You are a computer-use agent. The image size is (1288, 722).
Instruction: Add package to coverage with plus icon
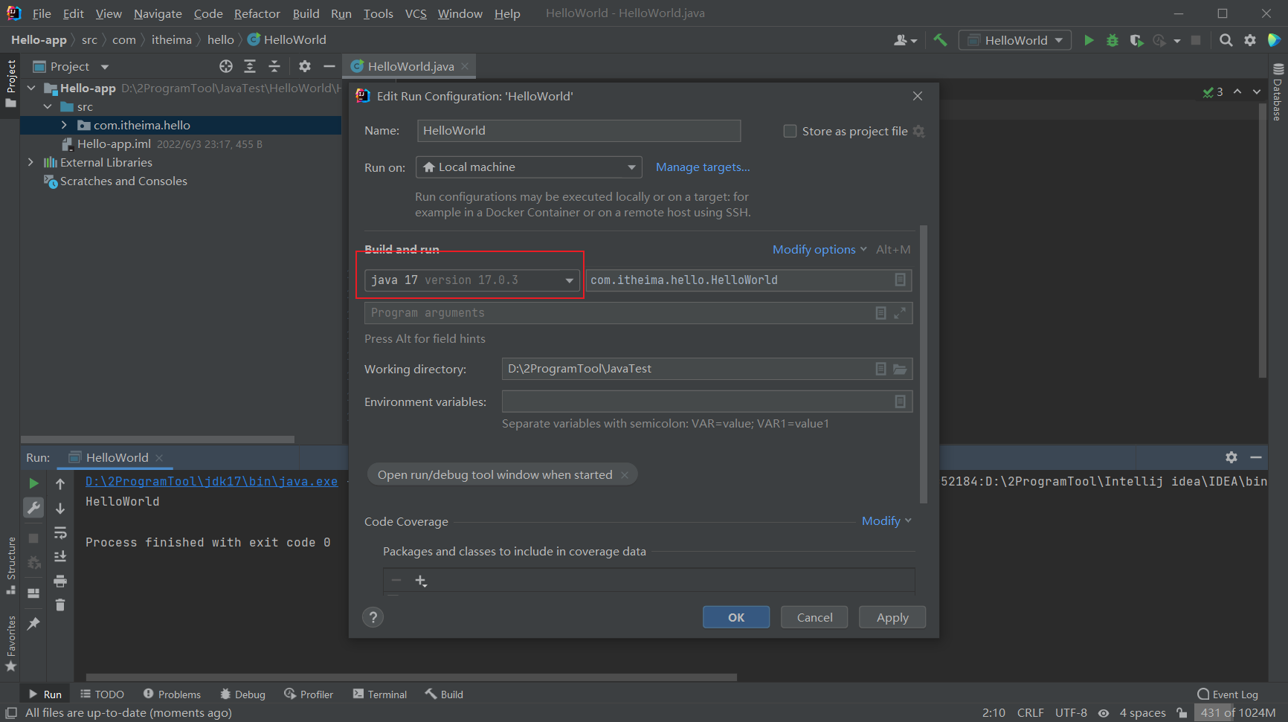421,581
